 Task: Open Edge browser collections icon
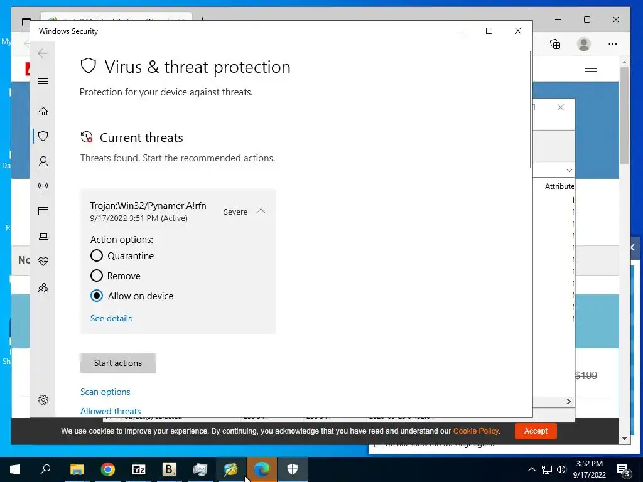click(555, 44)
